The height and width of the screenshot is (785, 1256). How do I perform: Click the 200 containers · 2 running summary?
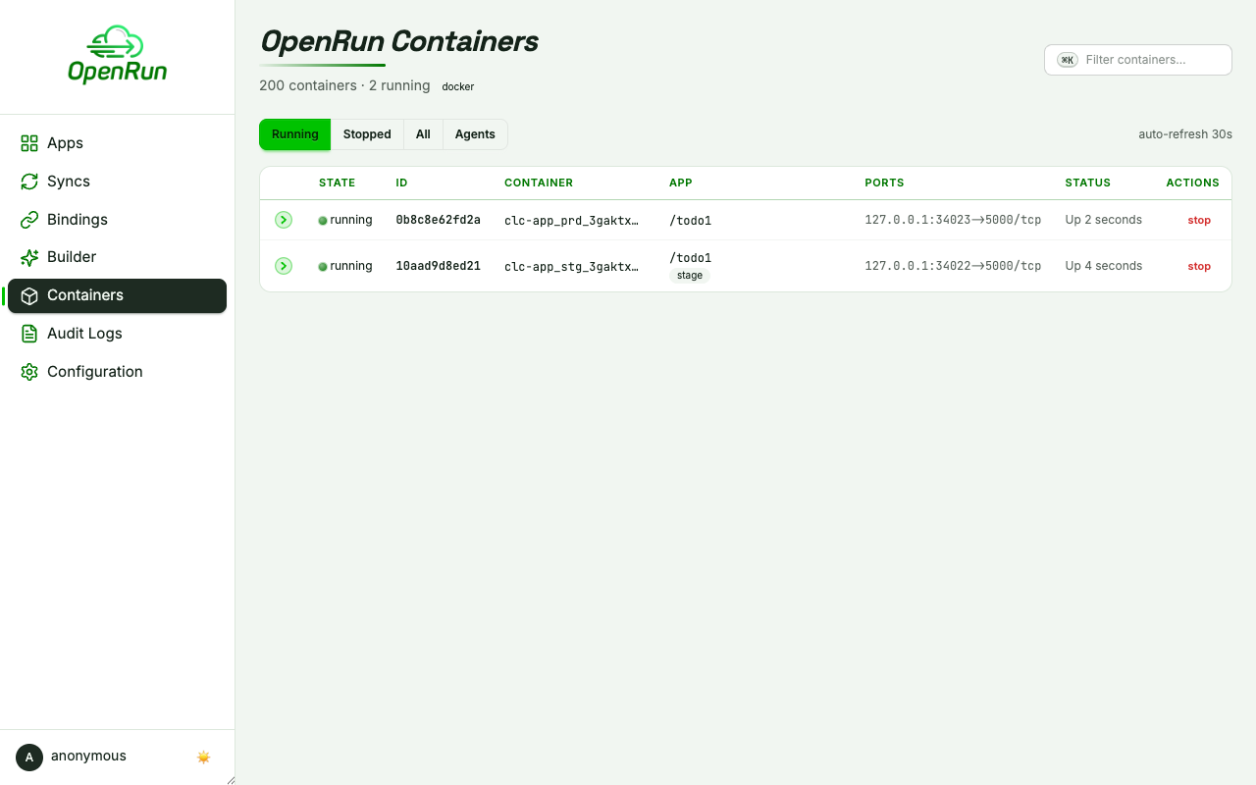point(344,85)
